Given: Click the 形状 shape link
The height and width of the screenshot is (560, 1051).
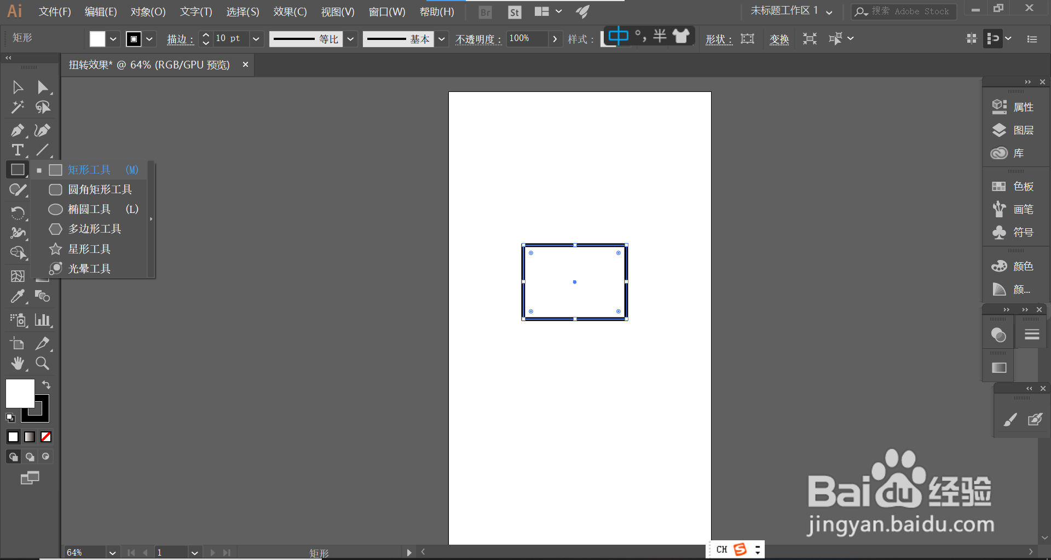Looking at the screenshot, I should [x=719, y=39].
